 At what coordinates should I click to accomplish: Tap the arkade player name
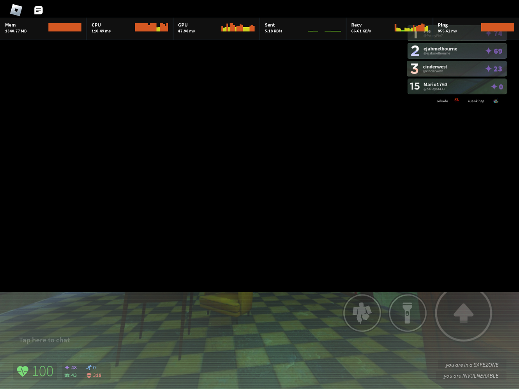click(442, 101)
